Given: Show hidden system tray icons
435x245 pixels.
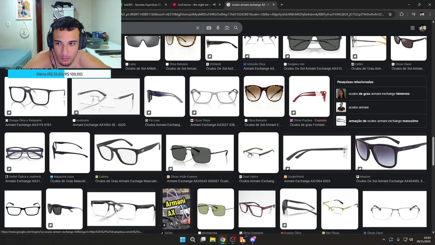Looking at the screenshot, I should click(x=384, y=240).
